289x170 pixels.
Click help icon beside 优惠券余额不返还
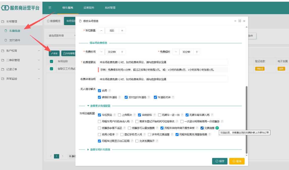[x=124, y=128]
